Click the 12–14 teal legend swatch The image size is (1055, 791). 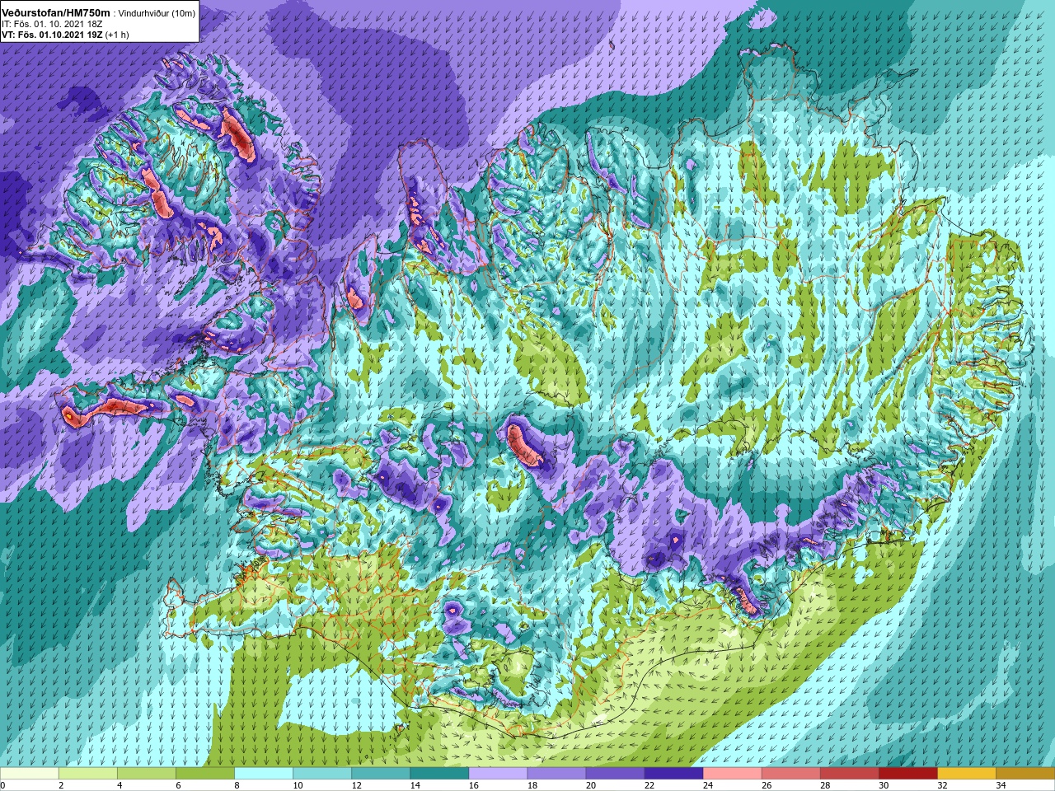[x=381, y=774]
